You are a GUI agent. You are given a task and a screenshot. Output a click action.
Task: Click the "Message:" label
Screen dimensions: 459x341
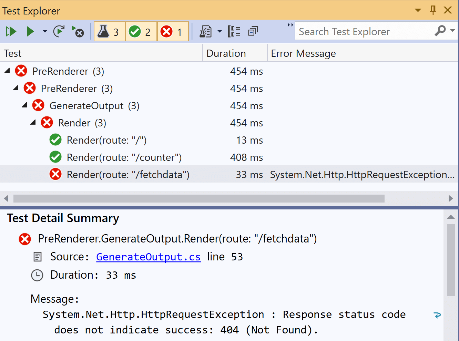tap(55, 299)
